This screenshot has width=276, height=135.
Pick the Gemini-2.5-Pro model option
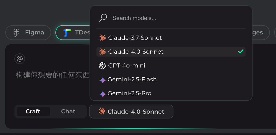pyautogui.click(x=171, y=93)
